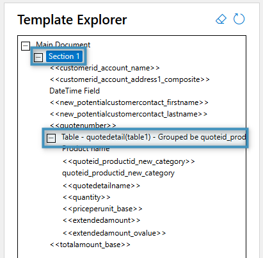
Task: Select the totalamount_base field
Action: (x=90, y=245)
